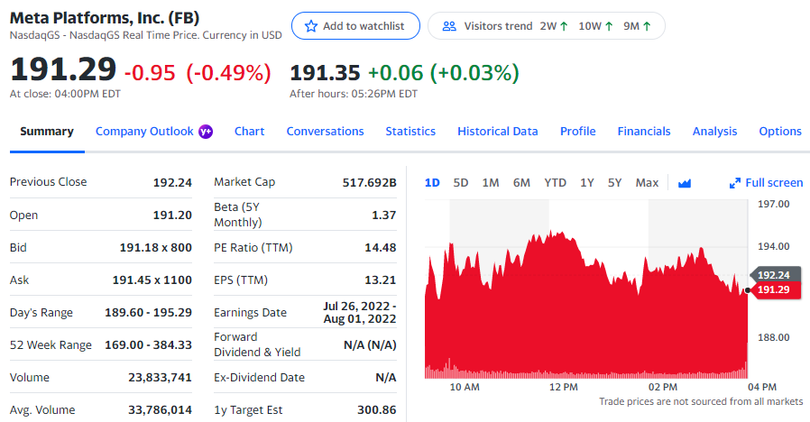The height and width of the screenshot is (422, 810).
Task: Click the PE Ratio value 14.48
Action: click(x=381, y=248)
